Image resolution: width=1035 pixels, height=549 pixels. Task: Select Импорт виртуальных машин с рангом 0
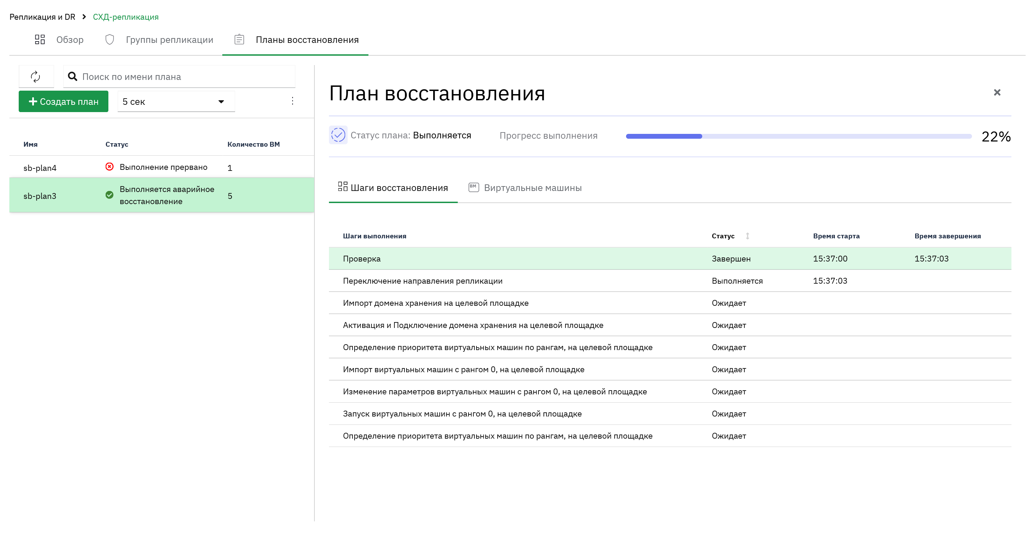tap(670, 369)
